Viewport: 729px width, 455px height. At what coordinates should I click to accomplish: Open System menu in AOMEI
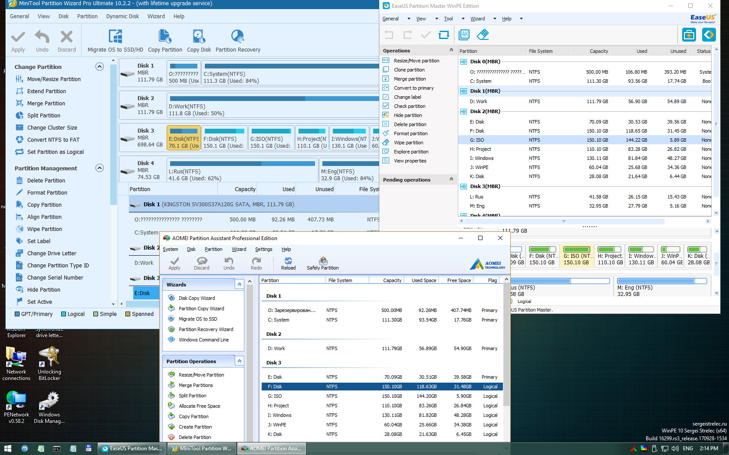[170, 249]
